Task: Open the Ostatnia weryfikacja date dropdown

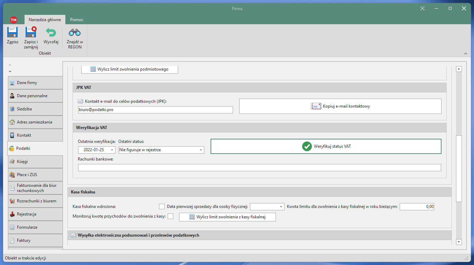Action: pyautogui.click(x=112, y=150)
